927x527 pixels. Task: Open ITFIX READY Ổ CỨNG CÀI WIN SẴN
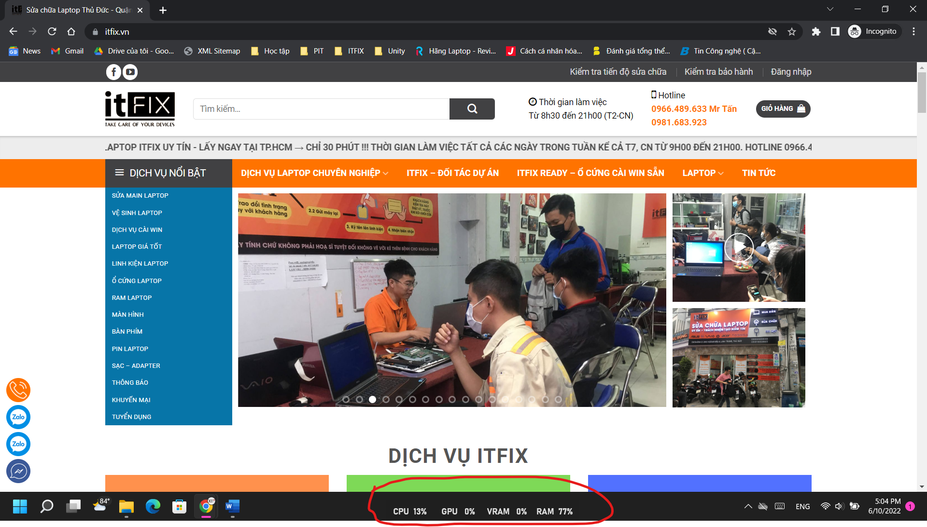point(590,173)
